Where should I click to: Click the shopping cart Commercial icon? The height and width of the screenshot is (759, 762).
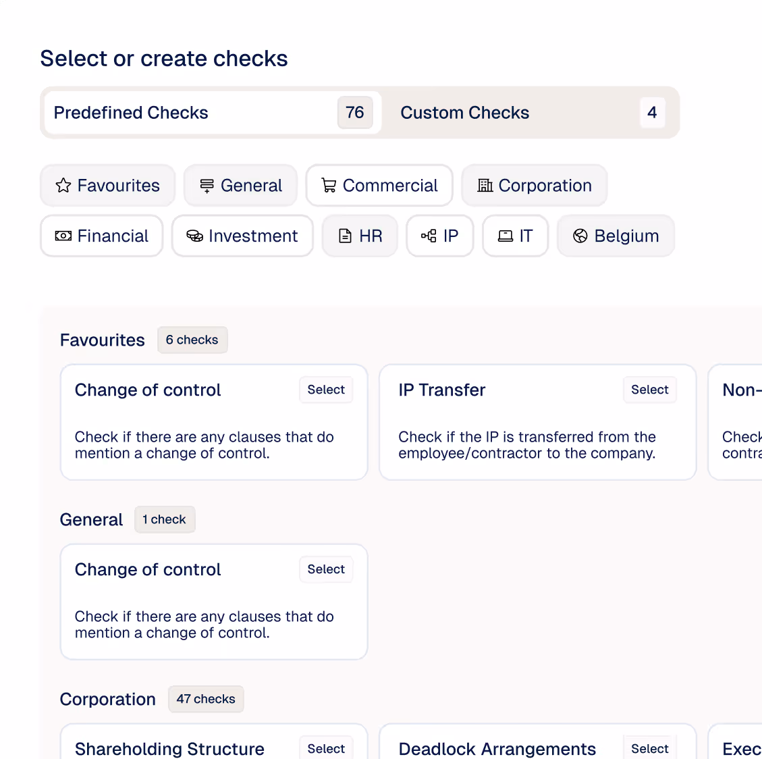329,186
